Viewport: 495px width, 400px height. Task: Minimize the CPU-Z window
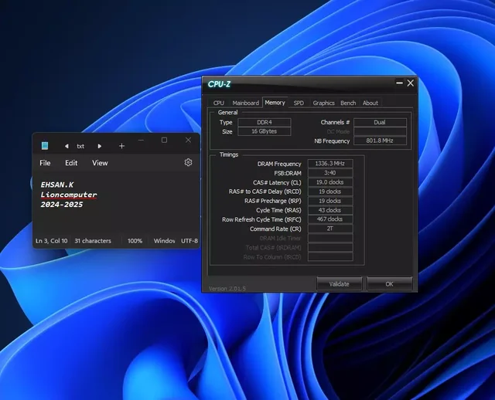[398, 83]
